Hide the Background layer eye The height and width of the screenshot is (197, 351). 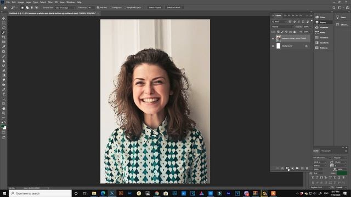coord(273,46)
